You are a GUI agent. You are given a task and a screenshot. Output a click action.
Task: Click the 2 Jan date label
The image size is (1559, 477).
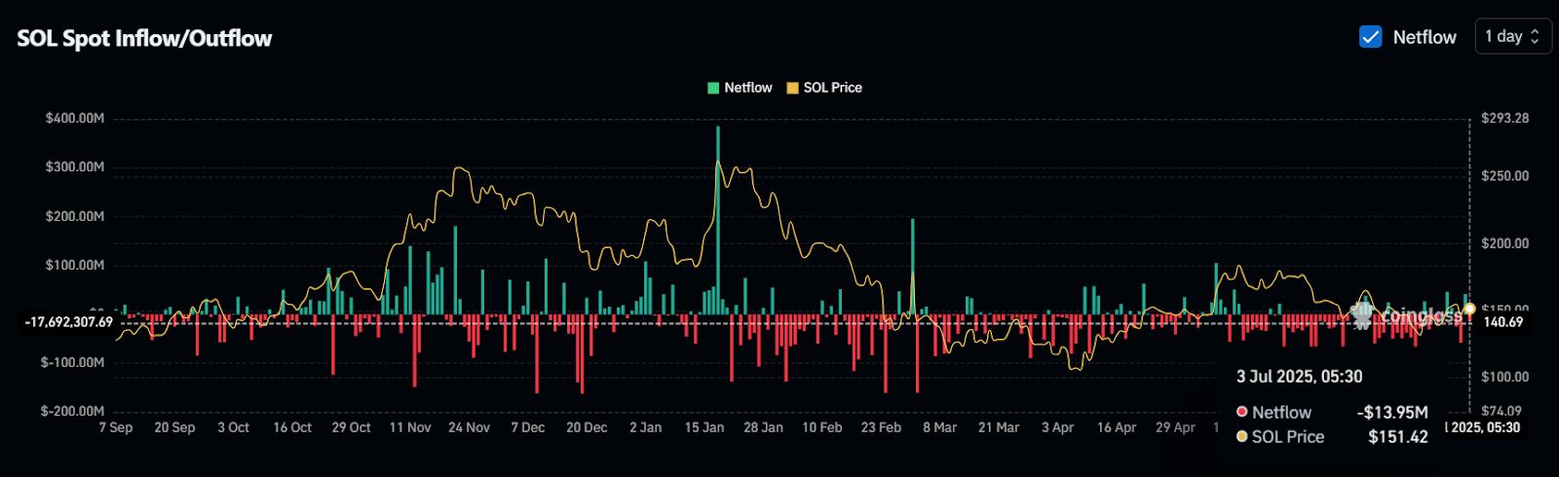tap(645, 427)
